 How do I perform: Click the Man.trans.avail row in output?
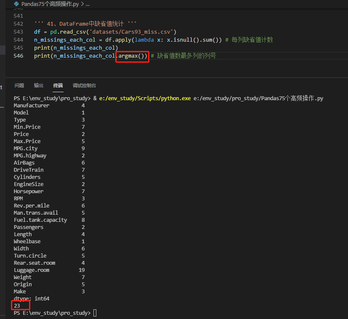pos(49,213)
